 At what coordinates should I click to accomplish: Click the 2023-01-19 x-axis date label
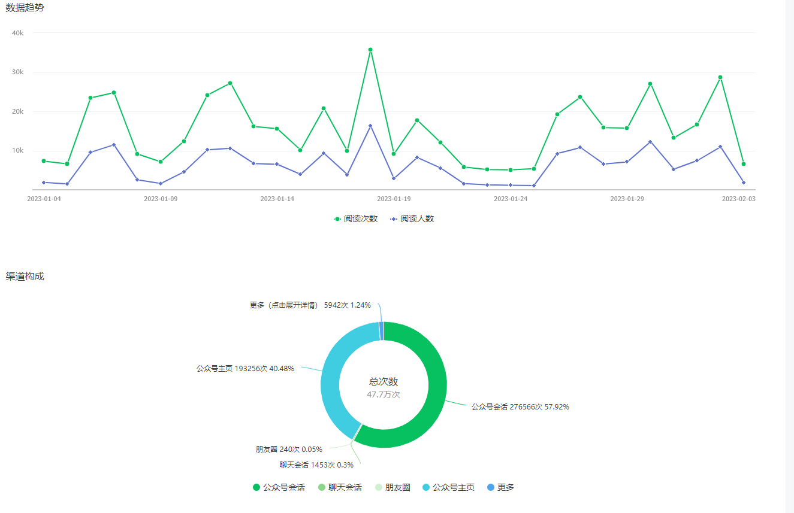(394, 199)
